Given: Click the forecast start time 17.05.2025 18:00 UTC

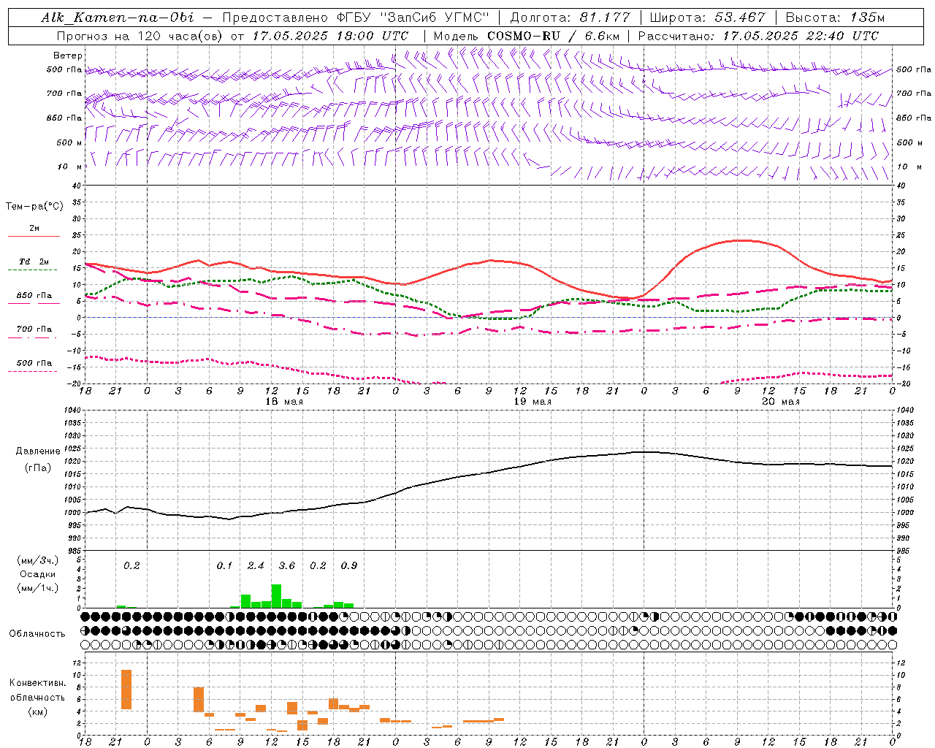Looking at the screenshot, I should pos(330,36).
